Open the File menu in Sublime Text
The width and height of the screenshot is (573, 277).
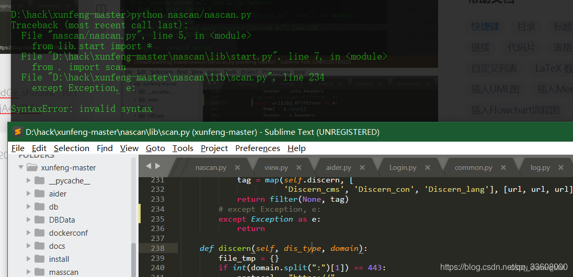pos(18,148)
